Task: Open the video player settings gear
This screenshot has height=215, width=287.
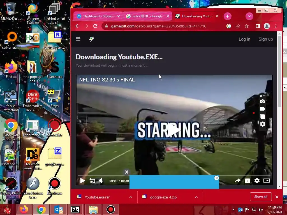Action: click(x=257, y=181)
